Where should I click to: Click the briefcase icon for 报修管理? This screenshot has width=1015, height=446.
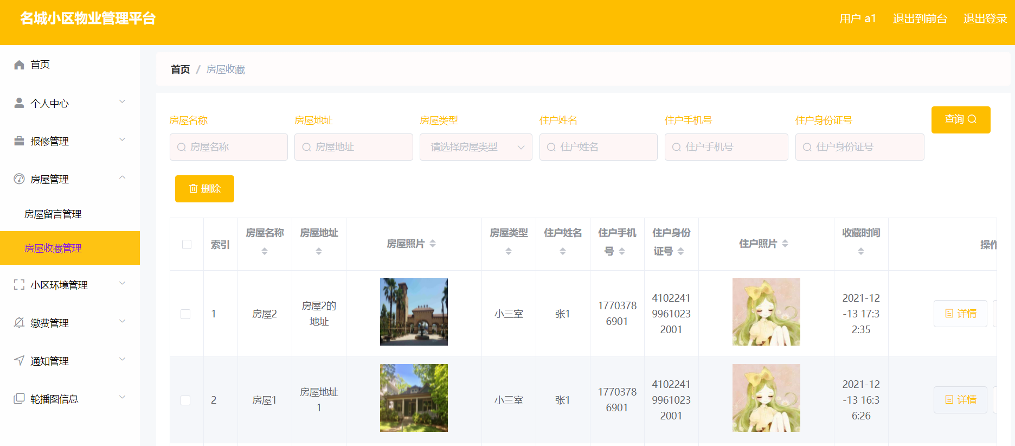pyautogui.click(x=19, y=141)
